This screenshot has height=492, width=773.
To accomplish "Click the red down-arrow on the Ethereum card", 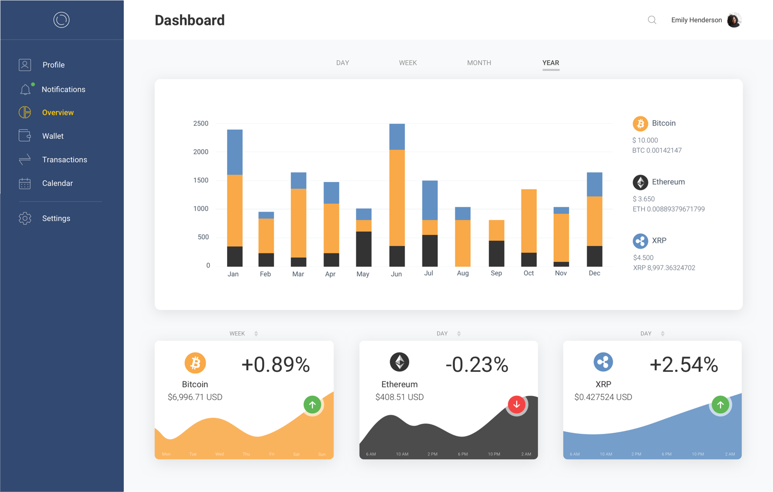I will tap(517, 404).
